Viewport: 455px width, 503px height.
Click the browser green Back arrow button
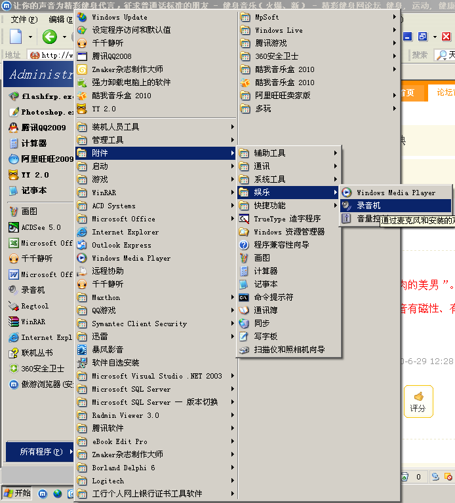coord(50,37)
